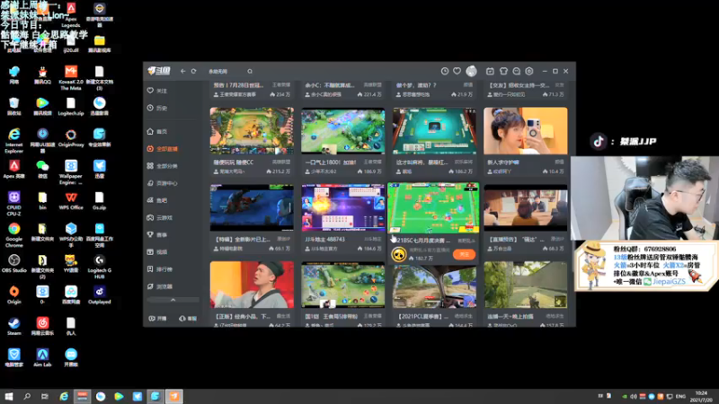This screenshot has height=404, width=719.
Task: Go to 首页 in the Douyu sidebar
Action: point(158,131)
